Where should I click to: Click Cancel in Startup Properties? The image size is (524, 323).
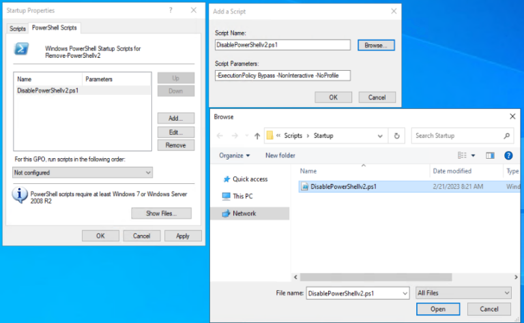pyautogui.click(x=142, y=236)
